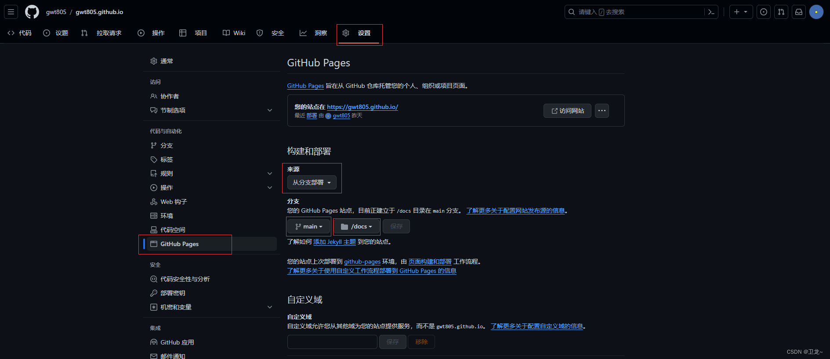The image size is (830, 359).
Task: Open the main branch dropdown
Action: click(x=308, y=226)
